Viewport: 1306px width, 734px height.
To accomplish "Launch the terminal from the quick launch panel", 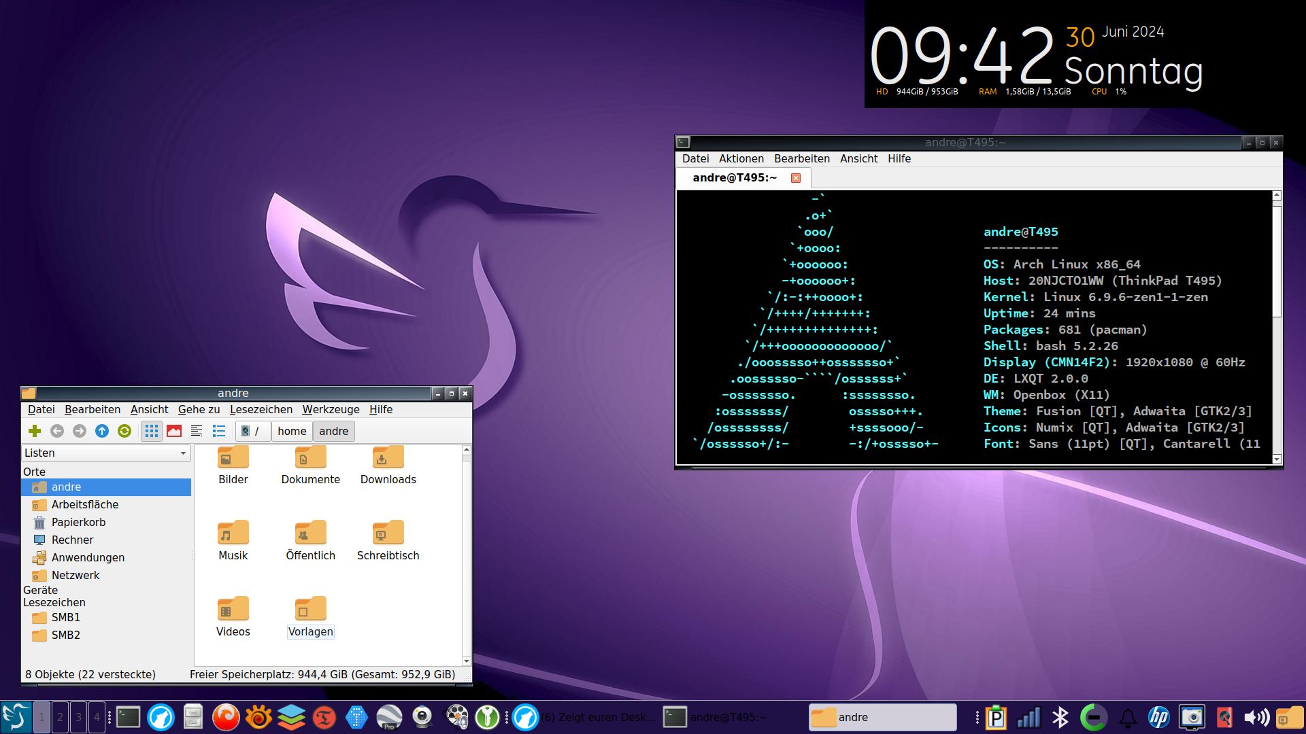I will click(128, 717).
